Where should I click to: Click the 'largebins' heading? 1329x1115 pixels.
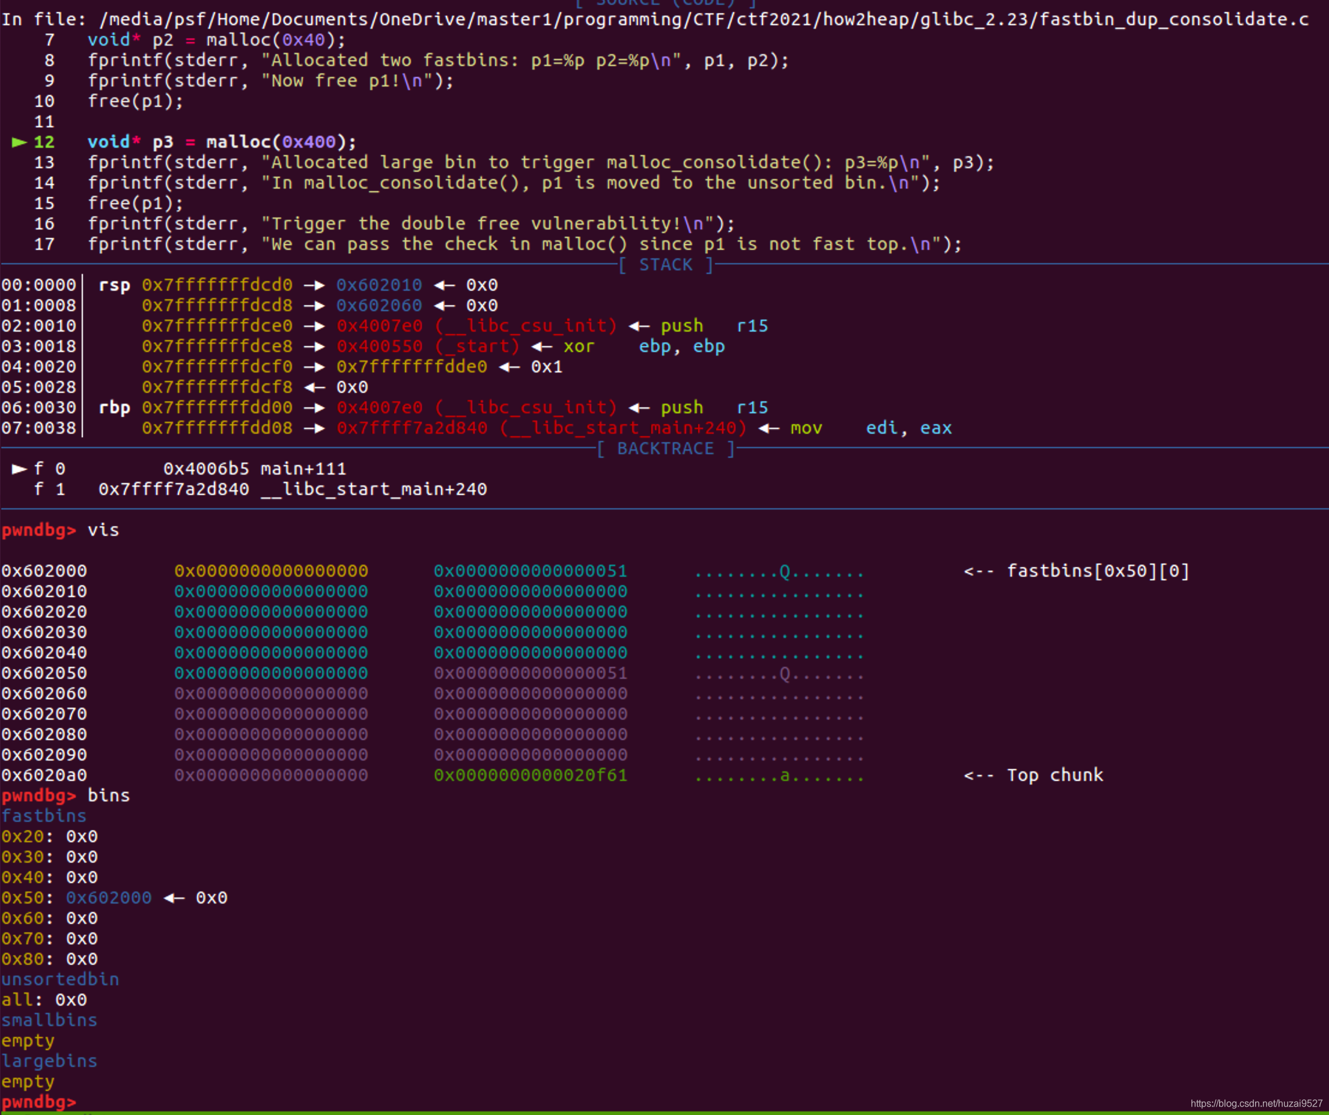49,1061
